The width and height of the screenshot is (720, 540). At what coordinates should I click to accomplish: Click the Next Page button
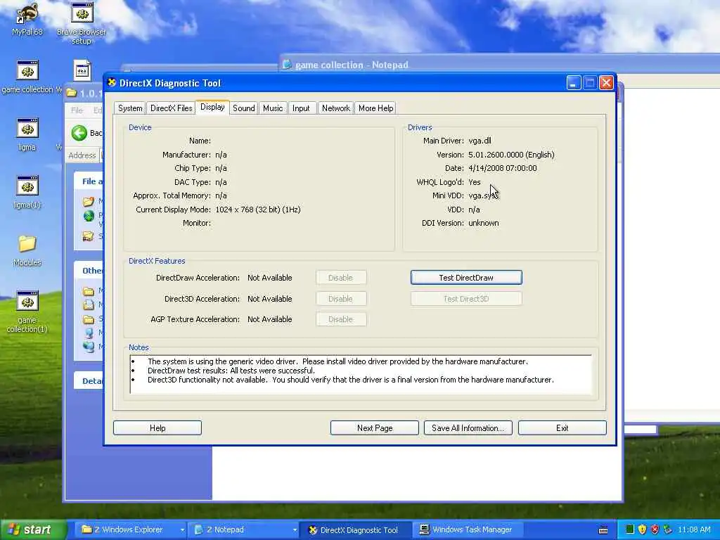point(375,428)
